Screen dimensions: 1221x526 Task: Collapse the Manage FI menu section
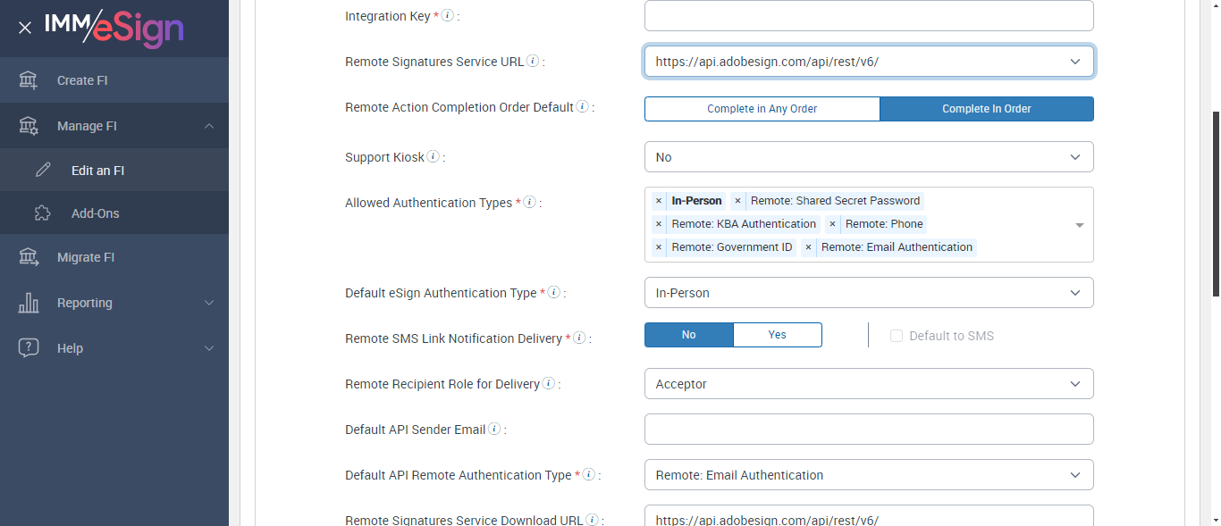tap(209, 126)
